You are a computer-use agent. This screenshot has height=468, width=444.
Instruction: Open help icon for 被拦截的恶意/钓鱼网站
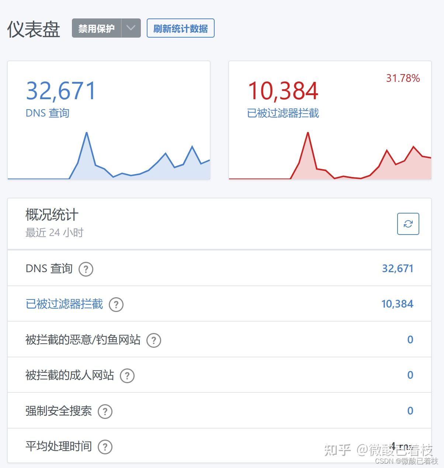coord(154,340)
